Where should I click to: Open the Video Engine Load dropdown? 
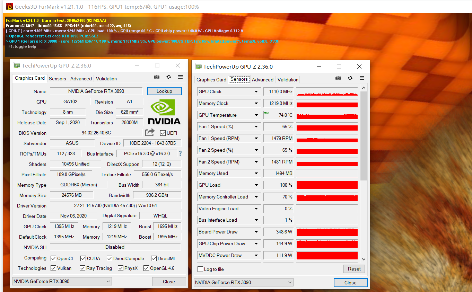pyautogui.click(x=256, y=209)
